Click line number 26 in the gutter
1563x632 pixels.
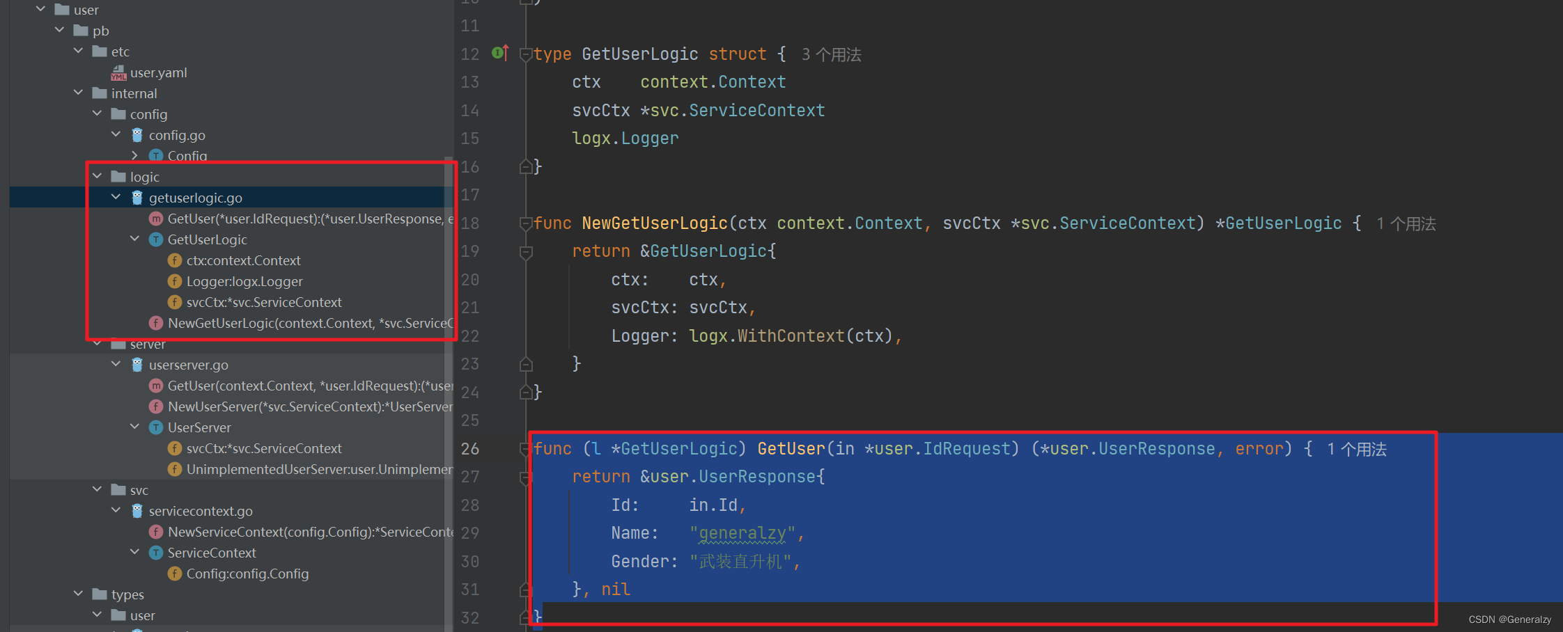470,449
